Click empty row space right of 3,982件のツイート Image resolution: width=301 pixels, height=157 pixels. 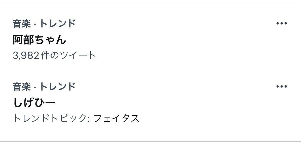pos(180,55)
